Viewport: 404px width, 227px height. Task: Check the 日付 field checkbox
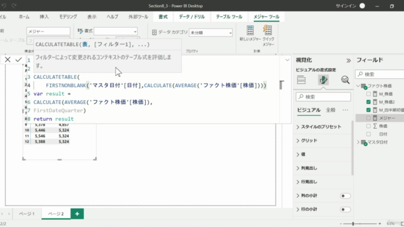[369, 134]
